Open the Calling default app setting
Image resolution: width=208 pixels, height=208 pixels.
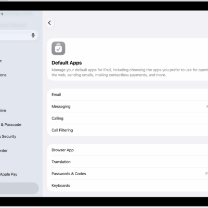127,119
